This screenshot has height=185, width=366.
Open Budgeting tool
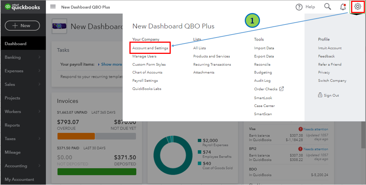[263, 72]
